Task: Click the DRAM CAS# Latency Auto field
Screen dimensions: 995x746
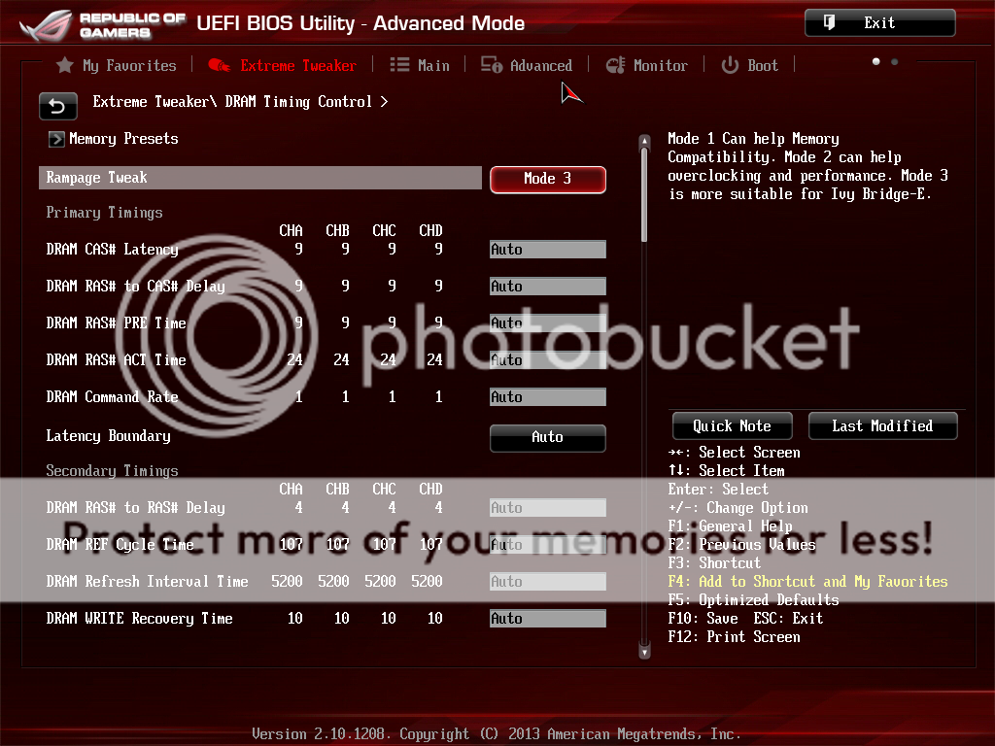Action: pyautogui.click(x=547, y=250)
